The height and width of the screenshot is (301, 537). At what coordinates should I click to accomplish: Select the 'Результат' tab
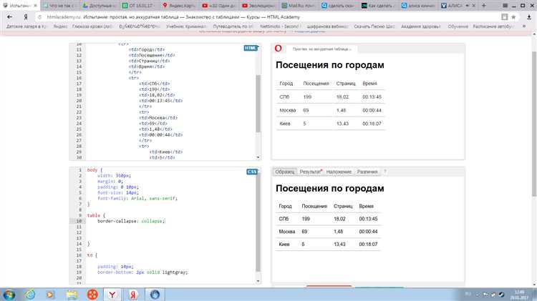pyautogui.click(x=310, y=172)
